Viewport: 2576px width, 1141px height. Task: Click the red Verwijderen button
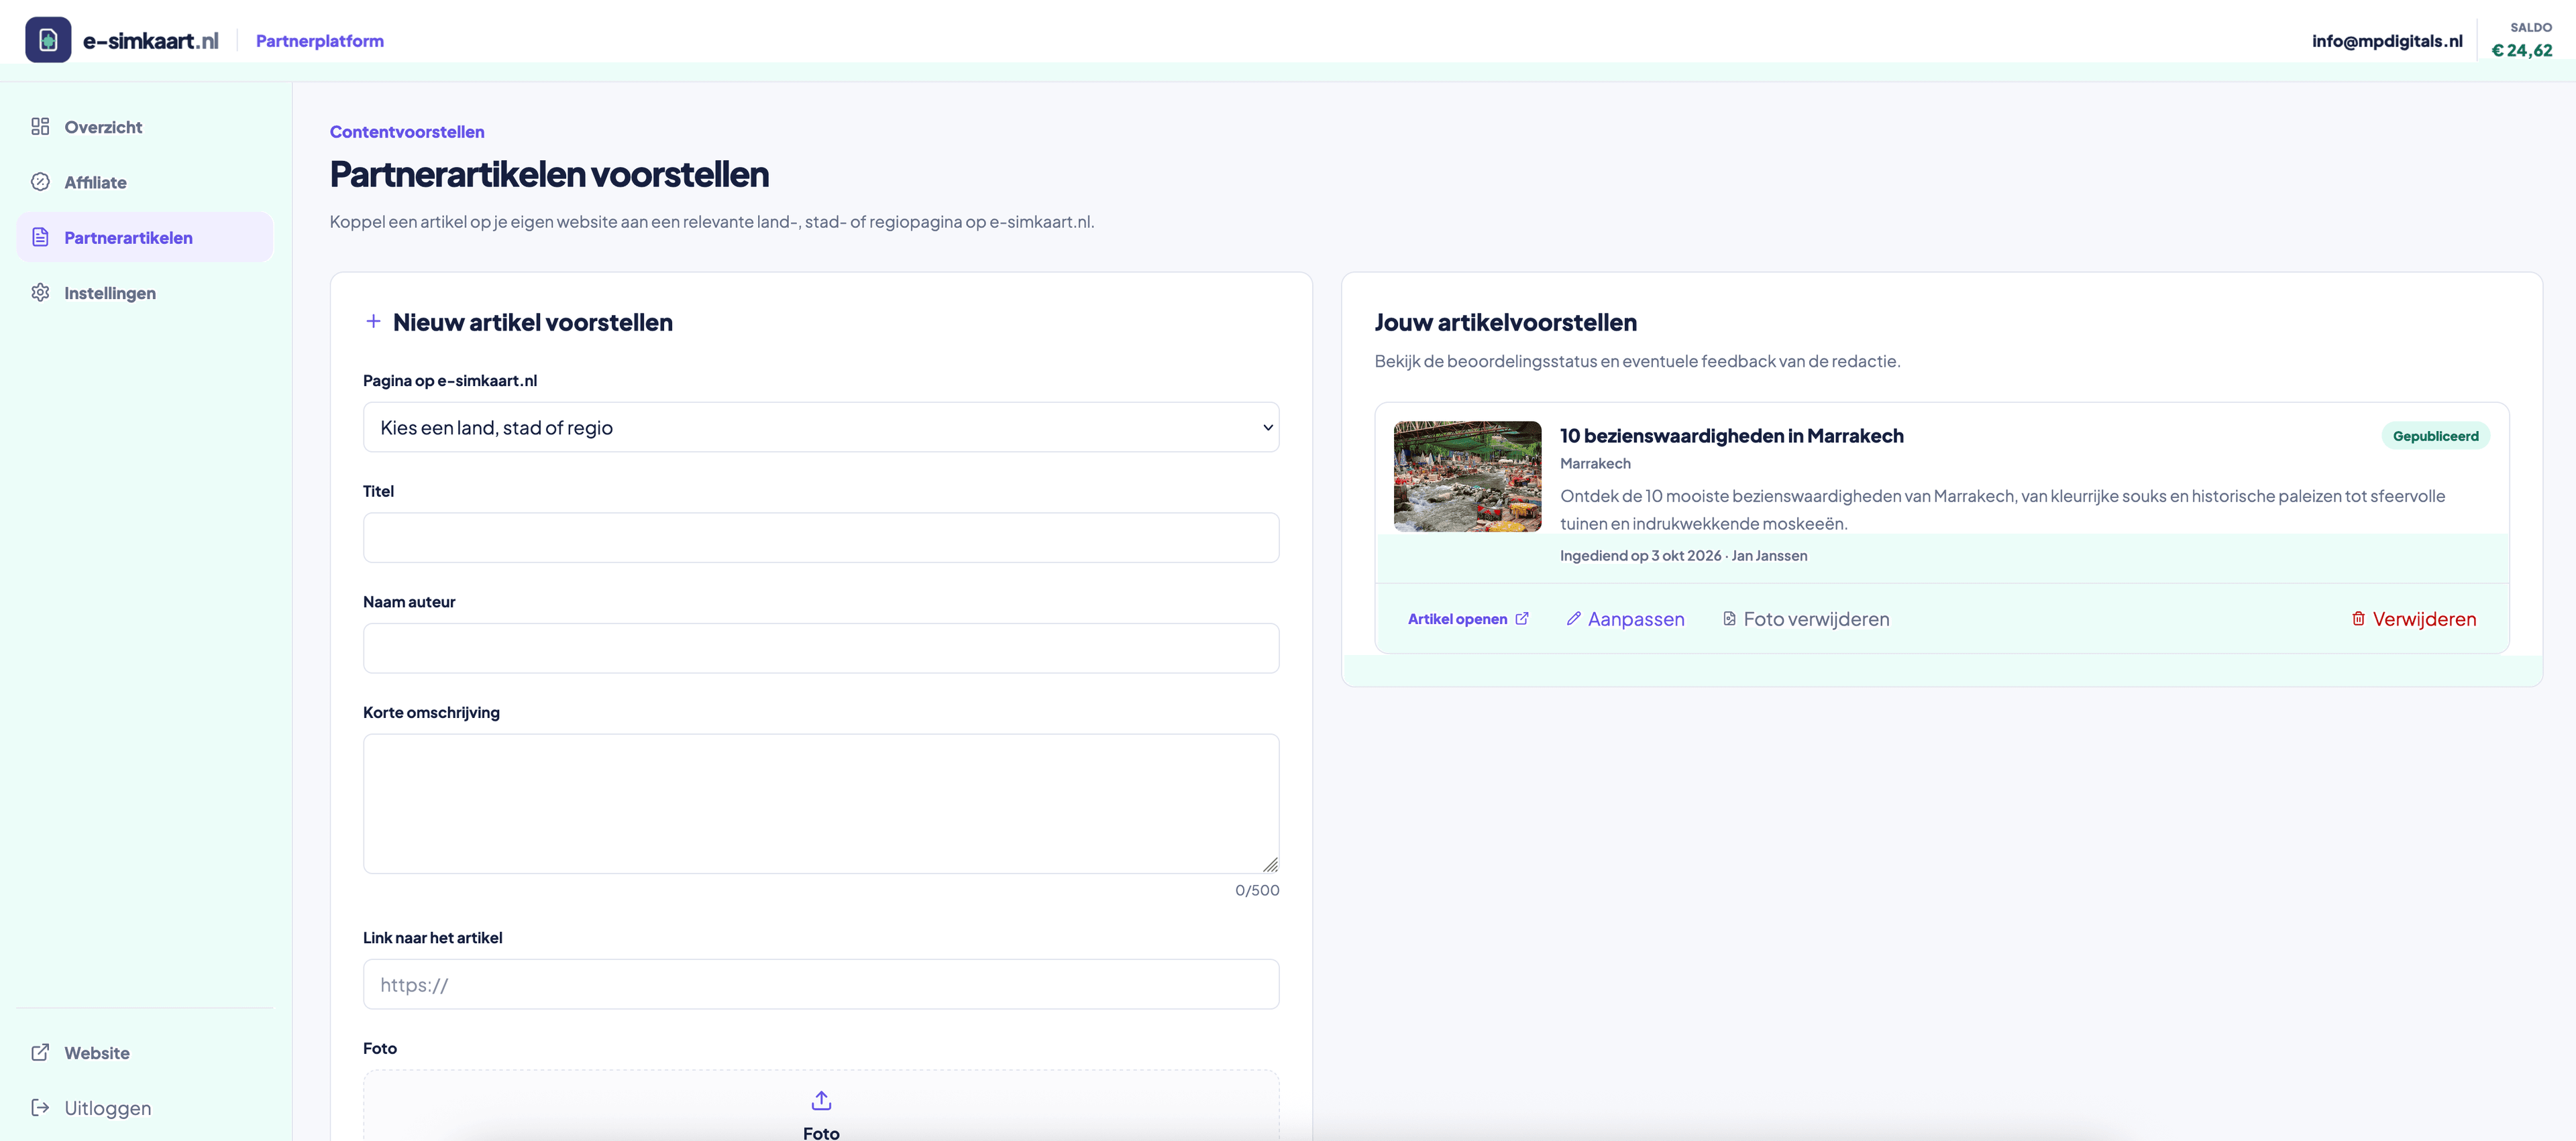pos(2413,619)
